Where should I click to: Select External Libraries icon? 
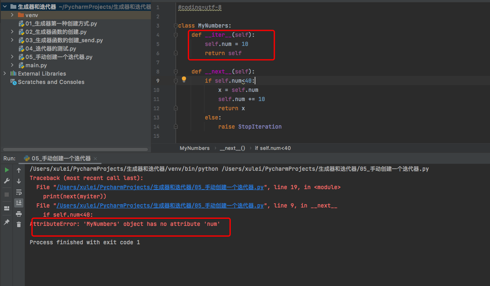tap(13, 73)
